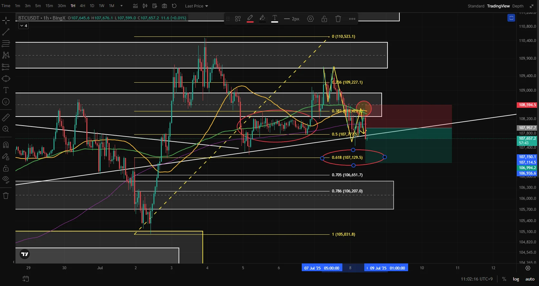Image resolution: width=539 pixels, height=286 pixels.
Task: Select the 1W timeframe
Action: point(102,6)
